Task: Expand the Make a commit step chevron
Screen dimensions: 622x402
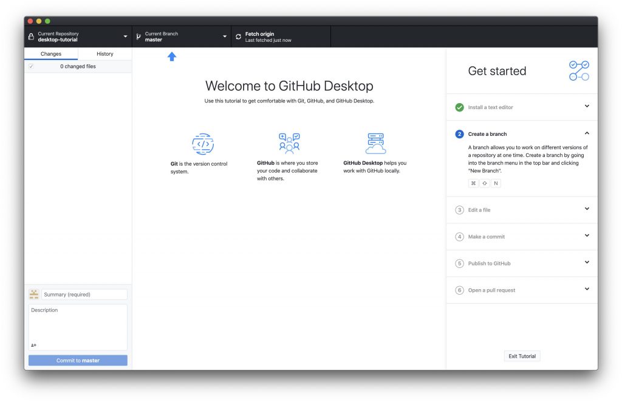Action: (x=587, y=236)
